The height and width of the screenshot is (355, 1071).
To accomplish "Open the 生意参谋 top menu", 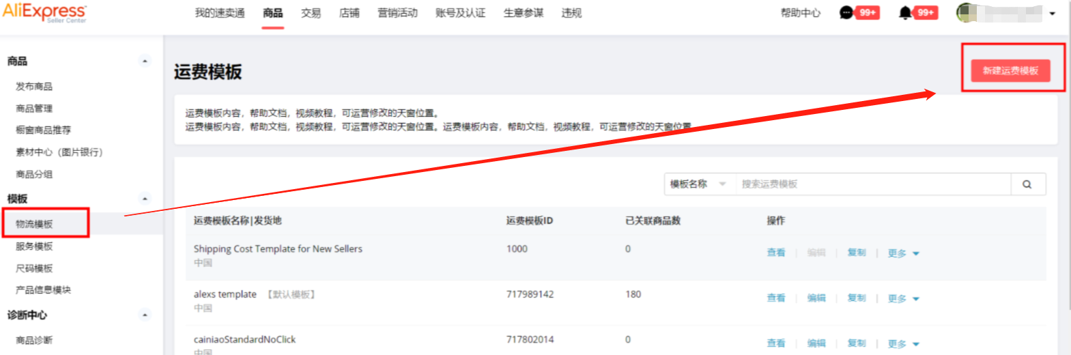I will pos(524,13).
